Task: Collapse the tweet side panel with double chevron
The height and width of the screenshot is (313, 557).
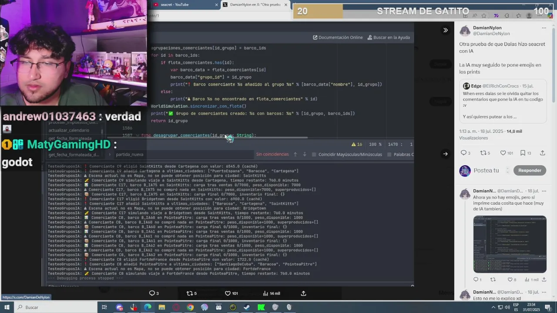Action: [445, 30]
